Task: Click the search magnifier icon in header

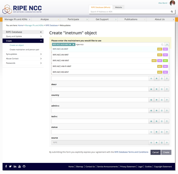Action: [x=172, y=12]
